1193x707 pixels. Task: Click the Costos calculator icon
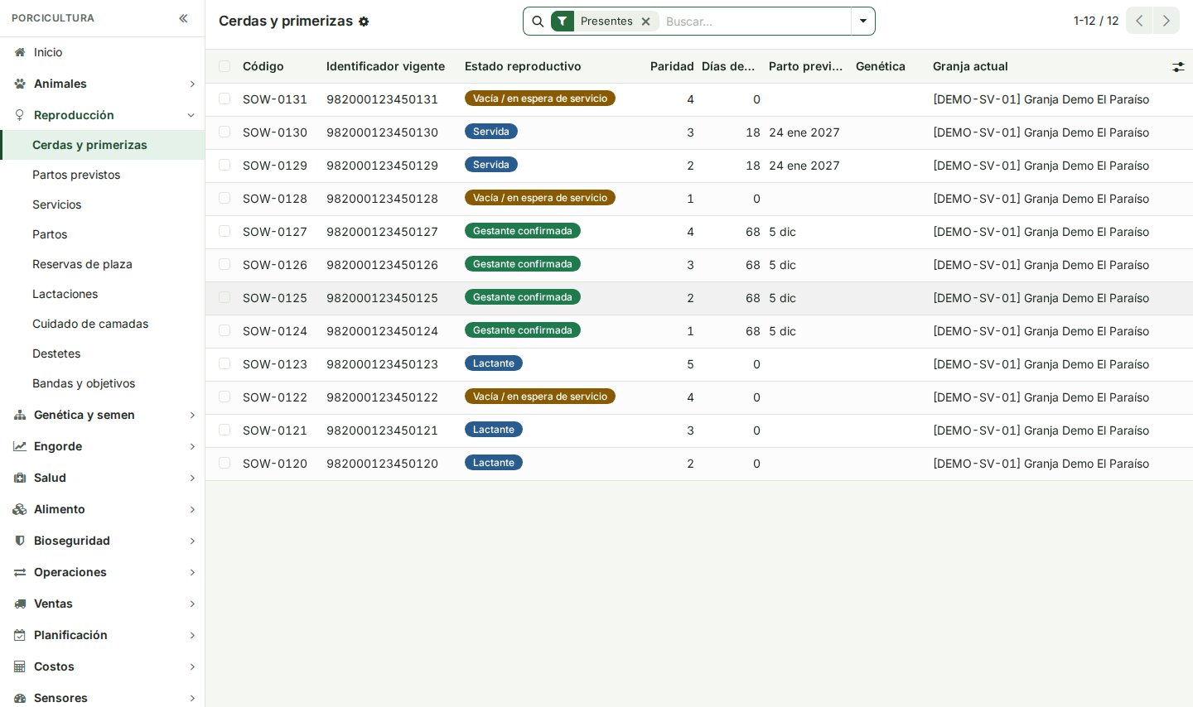[x=20, y=666]
